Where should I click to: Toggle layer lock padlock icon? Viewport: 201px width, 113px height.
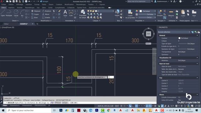click(x=93, y=11)
